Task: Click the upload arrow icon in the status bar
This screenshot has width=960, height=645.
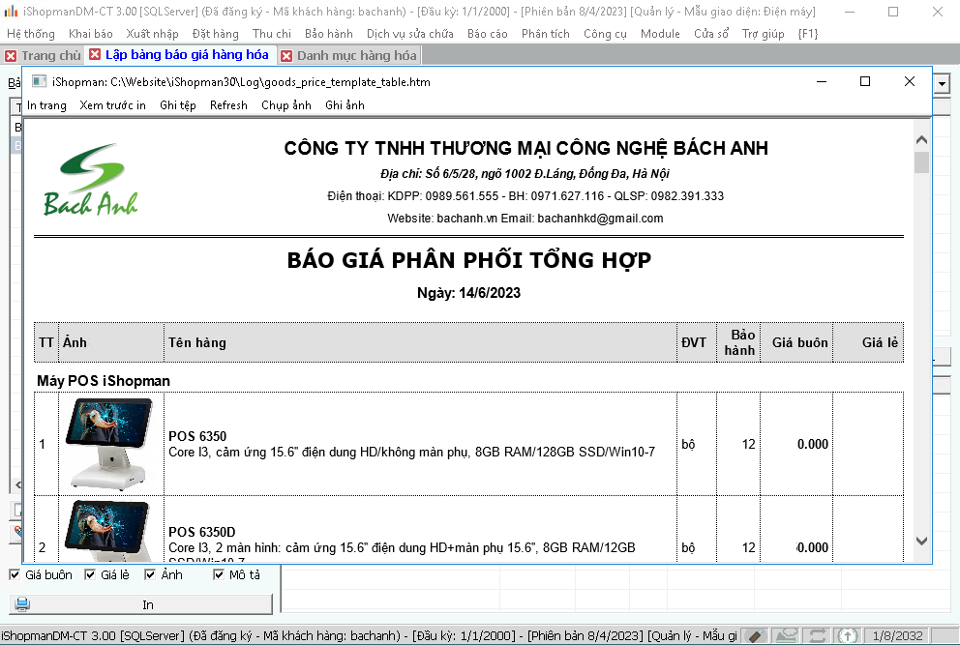Action: [848, 636]
